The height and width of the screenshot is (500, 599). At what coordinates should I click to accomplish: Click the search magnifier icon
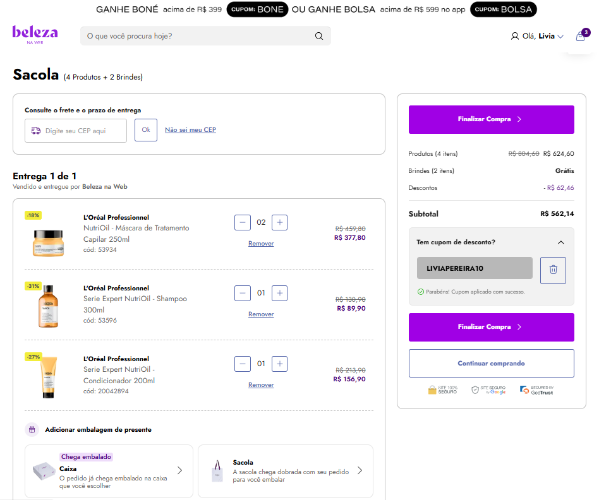[x=319, y=36]
